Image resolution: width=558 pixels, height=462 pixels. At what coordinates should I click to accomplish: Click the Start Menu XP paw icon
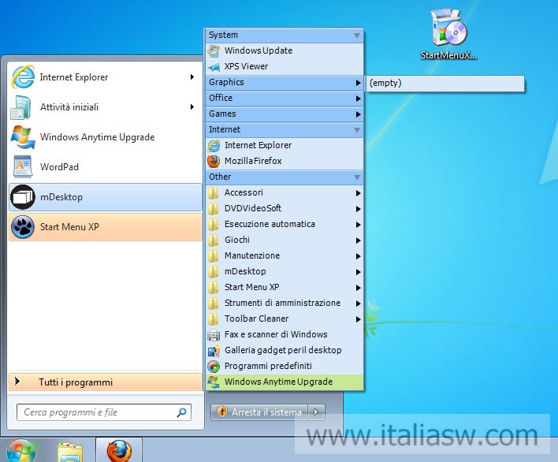coord(23,227)
